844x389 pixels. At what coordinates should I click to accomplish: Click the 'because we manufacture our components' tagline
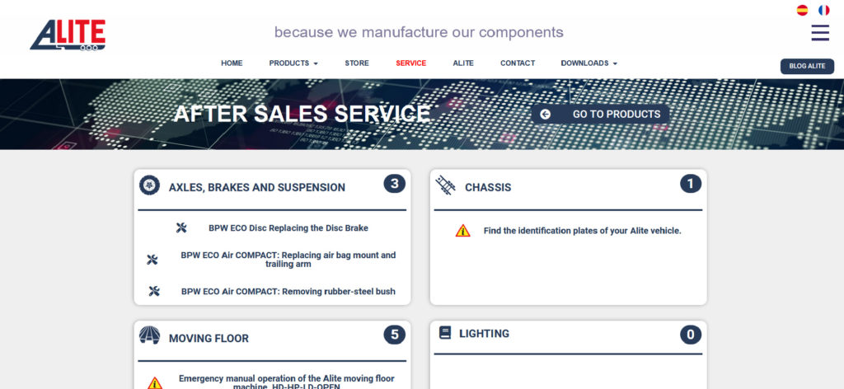coord(419,32)
